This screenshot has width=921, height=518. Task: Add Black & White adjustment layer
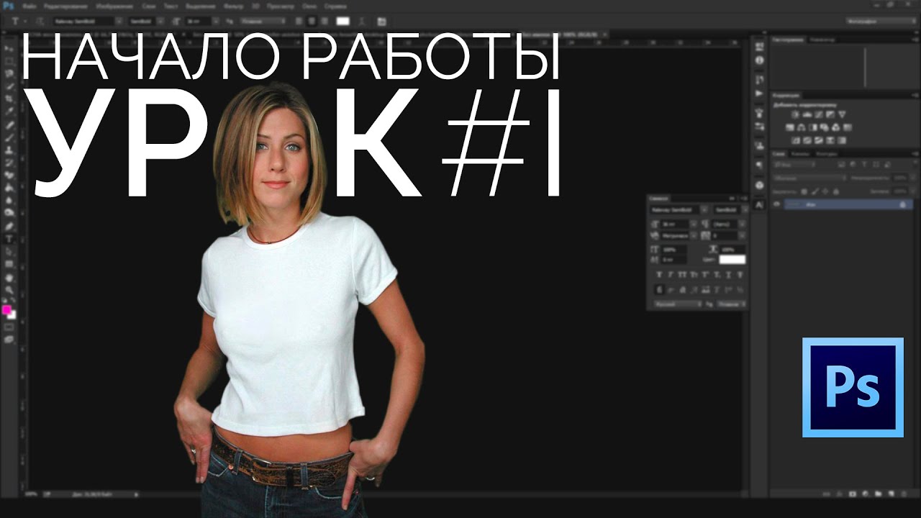813,127
